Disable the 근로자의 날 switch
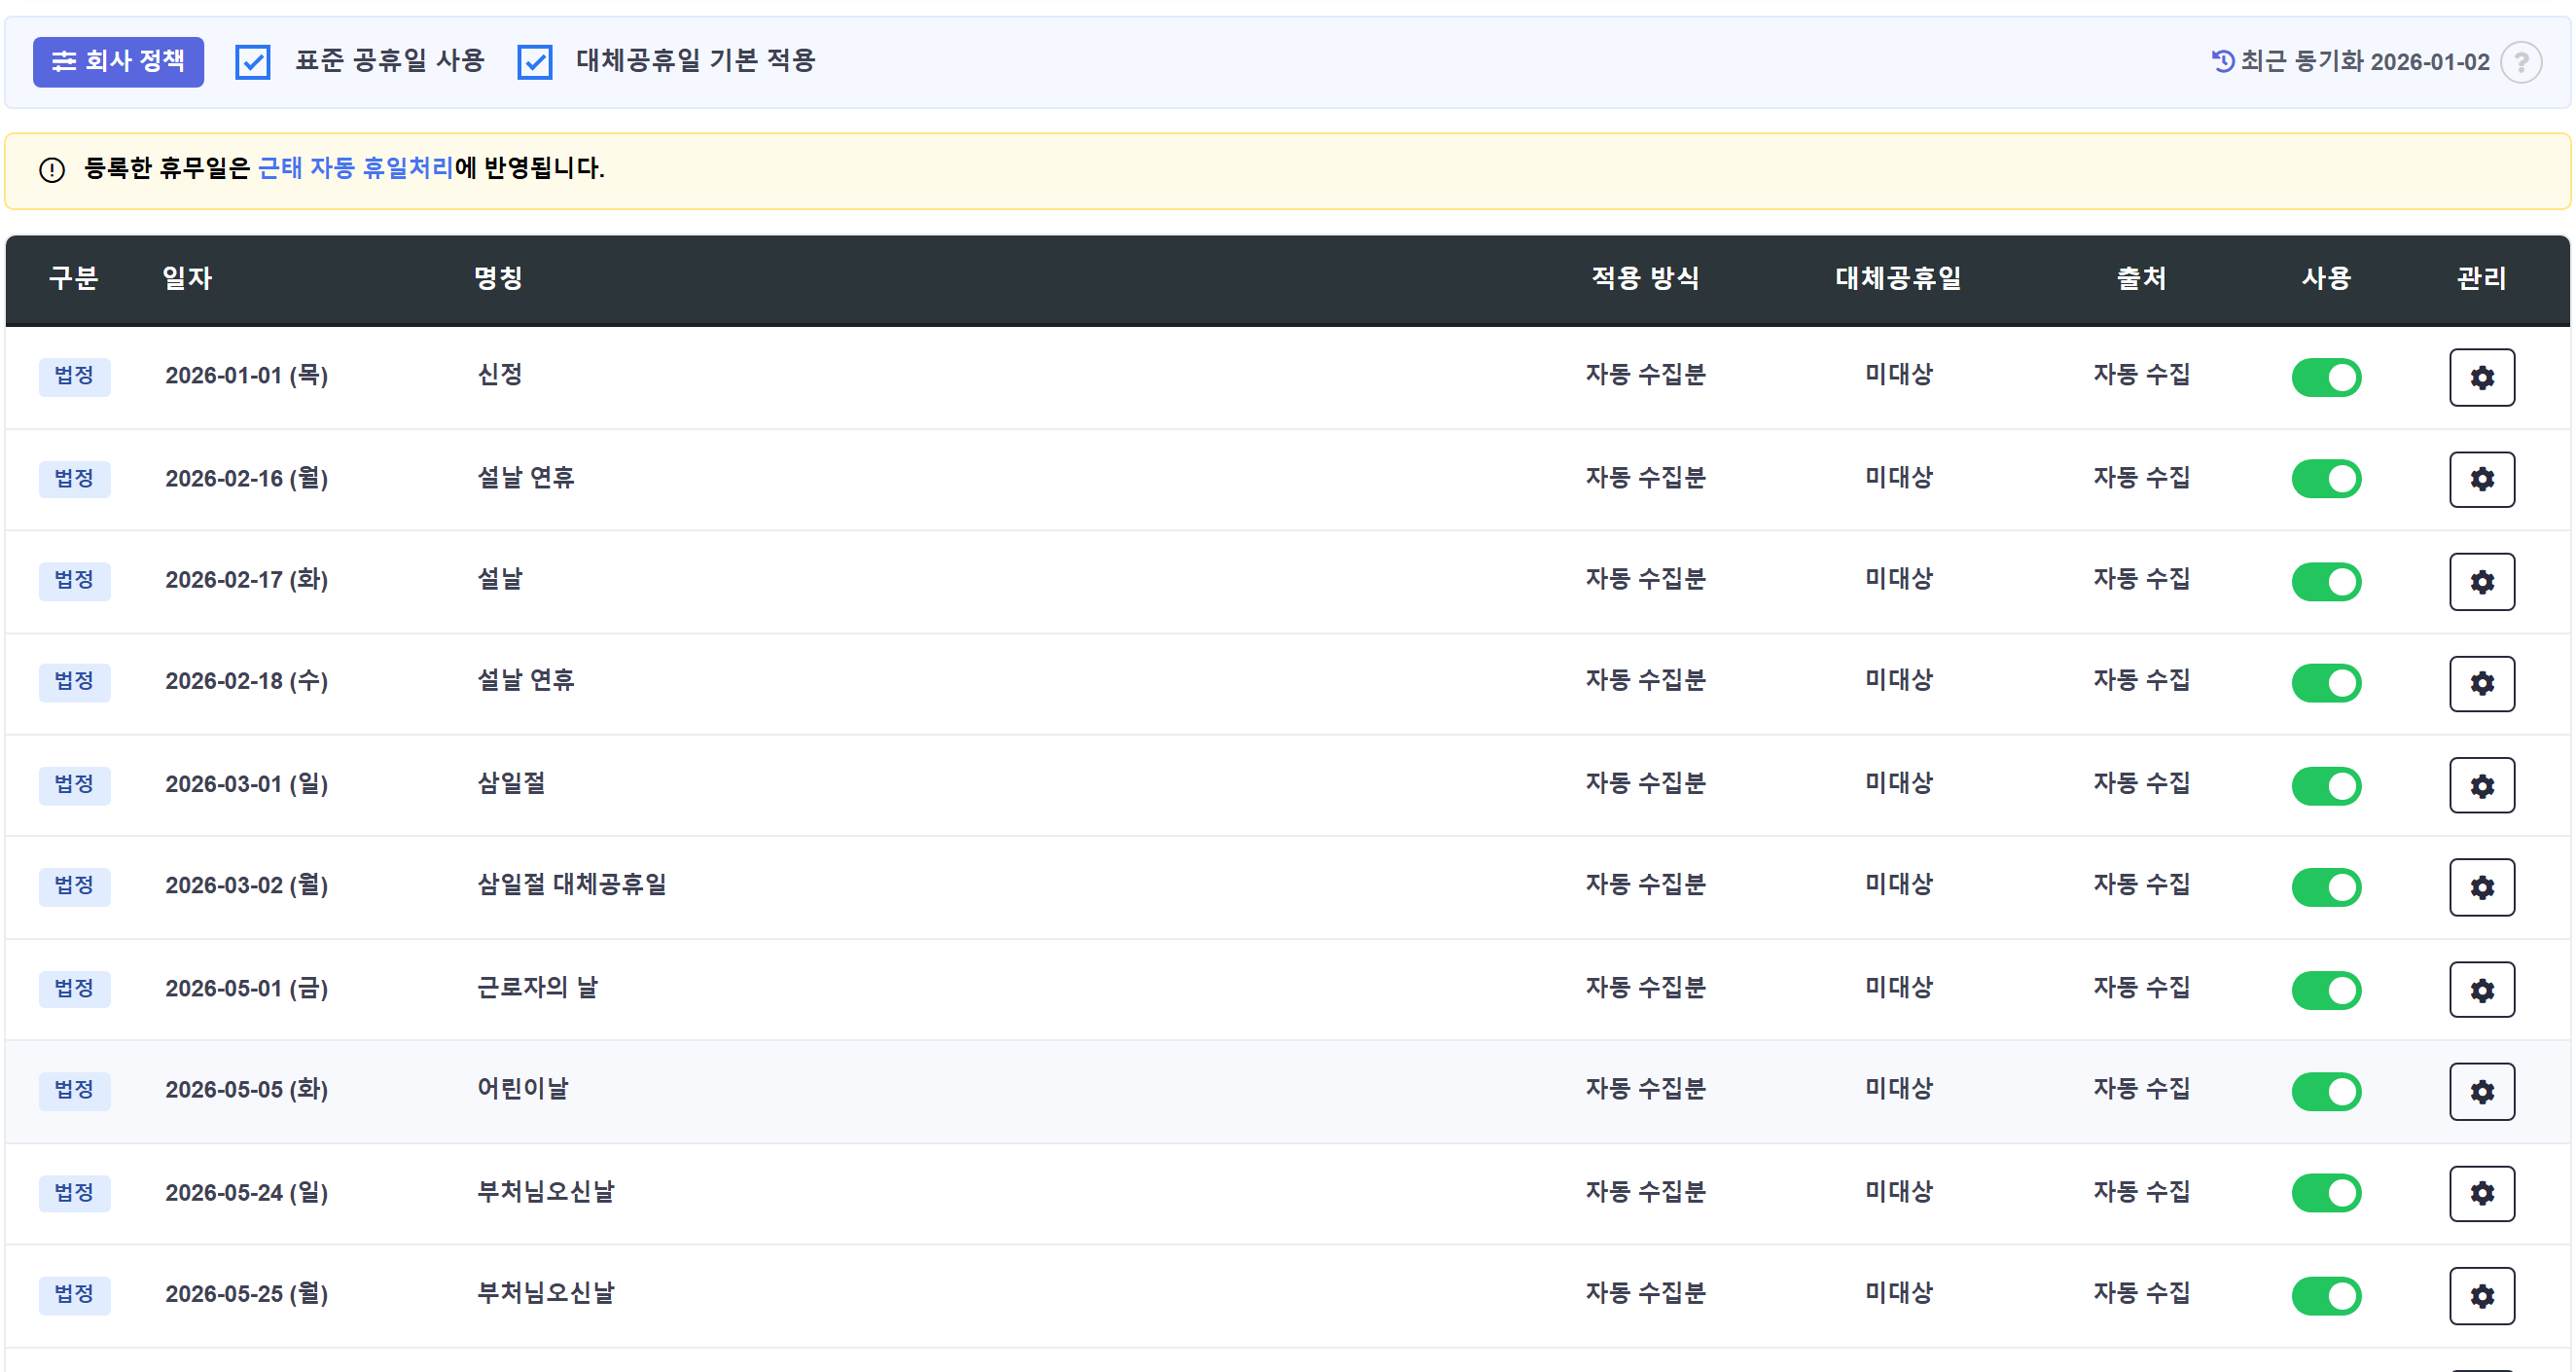 tap(2326, 990)
